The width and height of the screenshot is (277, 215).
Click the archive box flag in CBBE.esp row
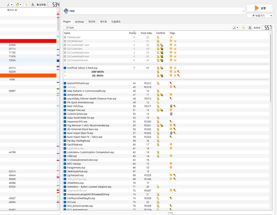point(171,156)
